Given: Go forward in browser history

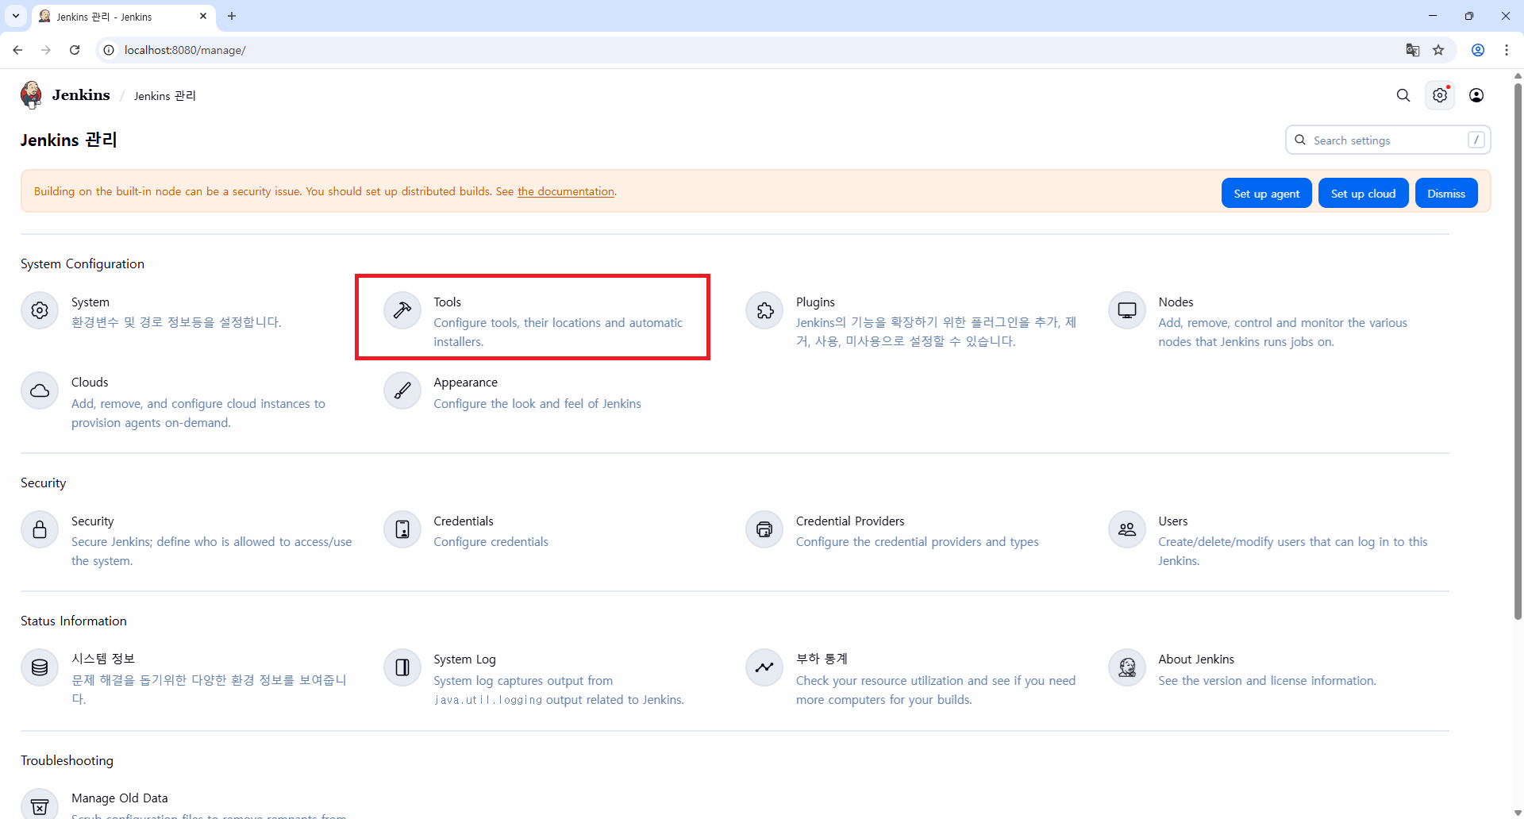Looking at the screenshot, I should point(46,50).
